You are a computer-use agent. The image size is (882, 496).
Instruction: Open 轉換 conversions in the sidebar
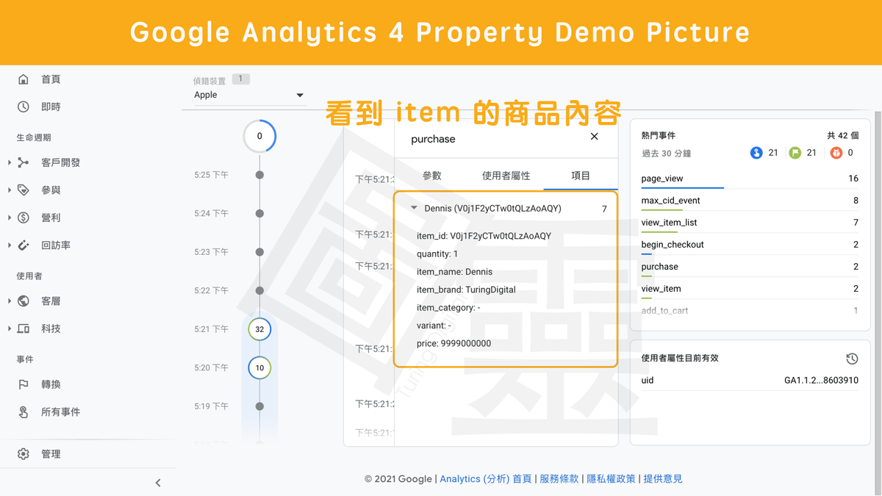point(51,384)
